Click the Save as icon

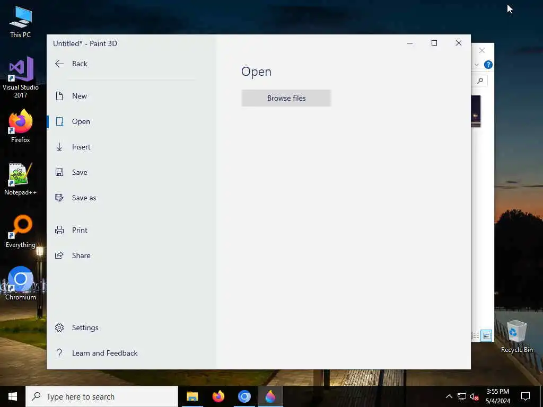point(59,198)
